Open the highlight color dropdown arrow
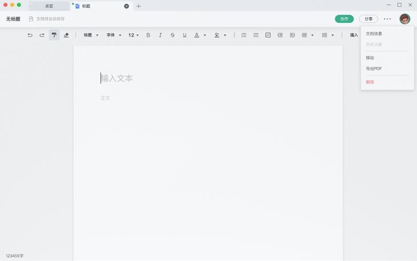The image size is (417, 261). click(225, 35)
